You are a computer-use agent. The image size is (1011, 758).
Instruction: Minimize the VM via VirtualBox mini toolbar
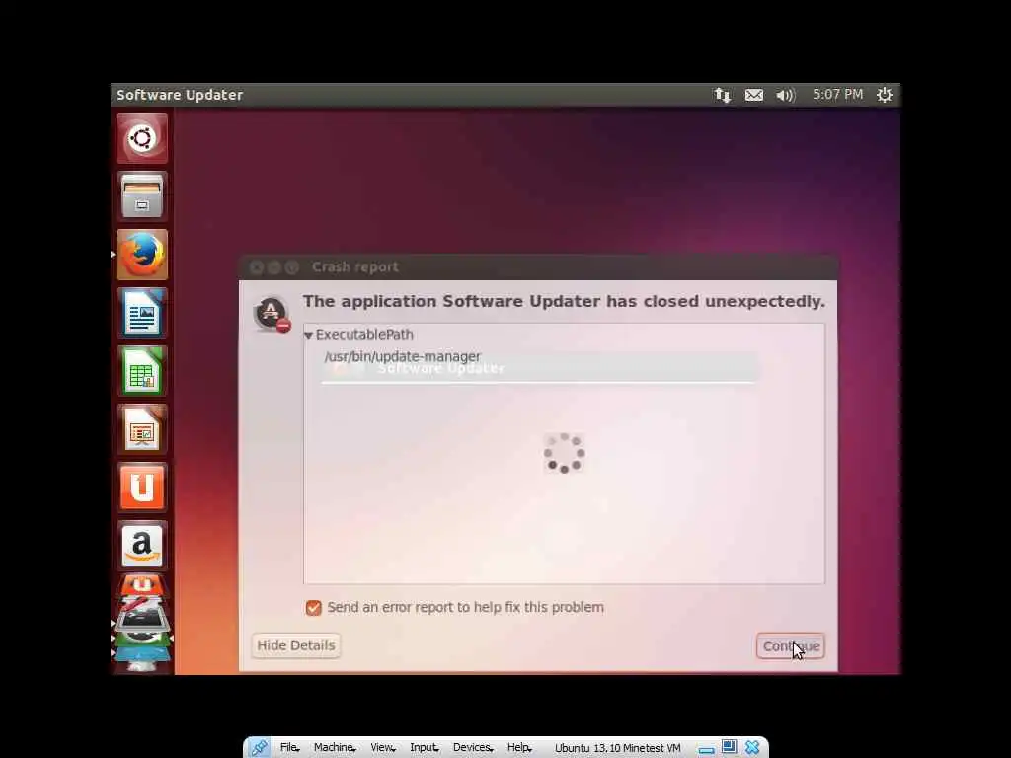(707, 749)
